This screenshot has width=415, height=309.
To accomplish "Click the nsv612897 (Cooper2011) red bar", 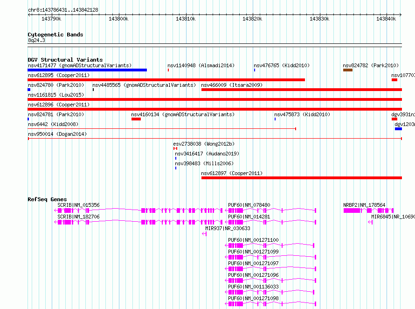I will click(x=301, y=178).
